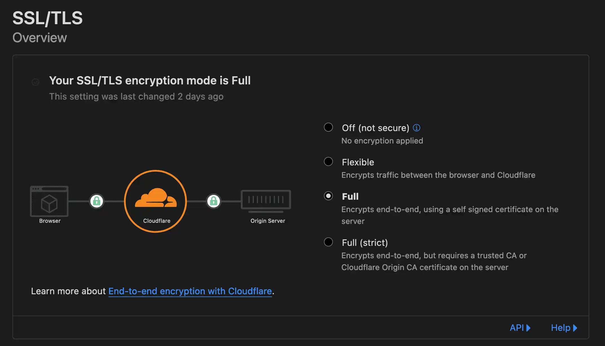Click the checkmark icon beside the encryption mode heading

(35, 82)
